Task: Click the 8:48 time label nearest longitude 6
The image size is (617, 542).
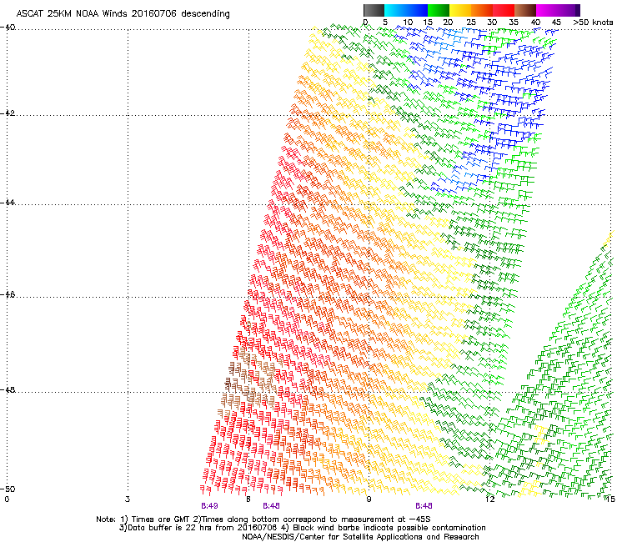Action: [271, 506]
